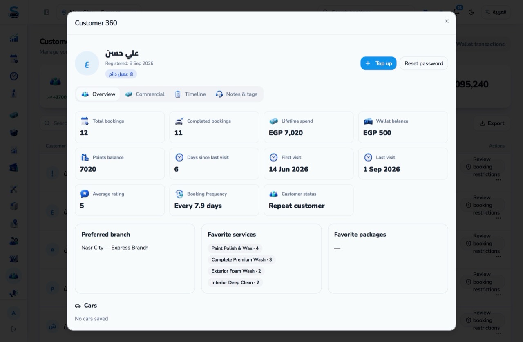Open the user avatar labeled A in the sidebar

[x=13, y=313]
